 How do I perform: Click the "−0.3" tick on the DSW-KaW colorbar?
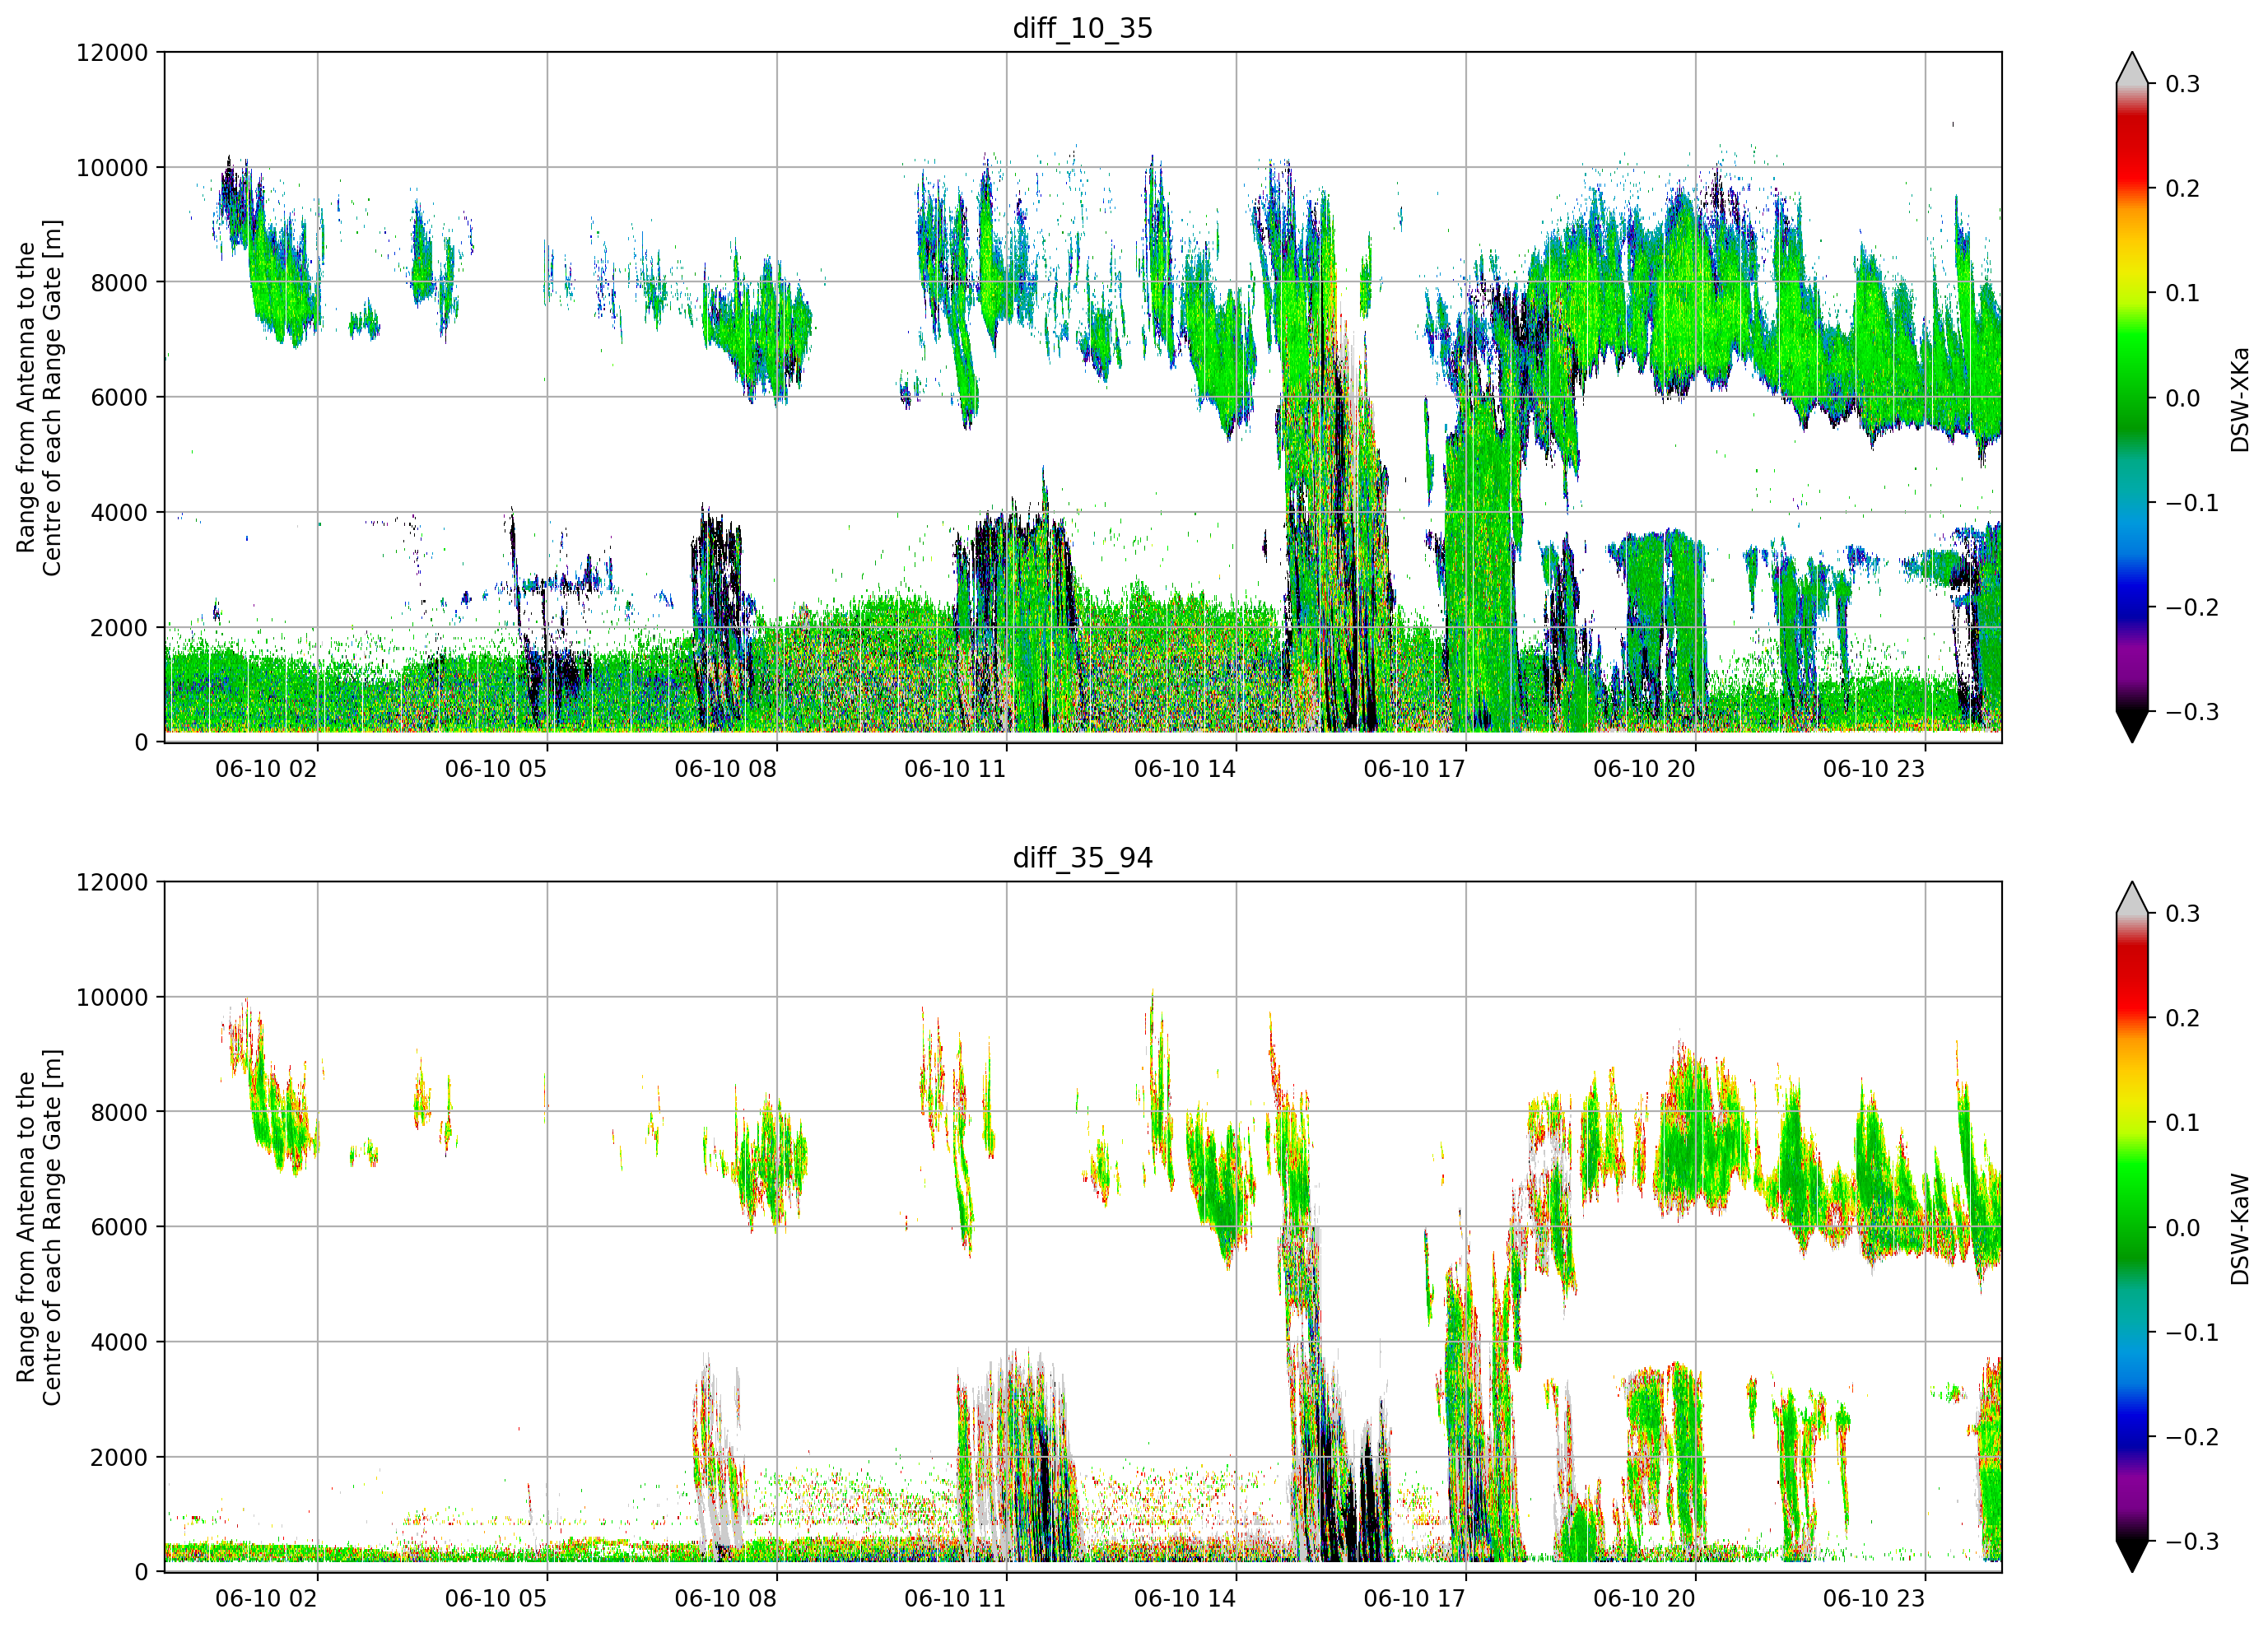pyautogui.click(x=2192, y=1542)
